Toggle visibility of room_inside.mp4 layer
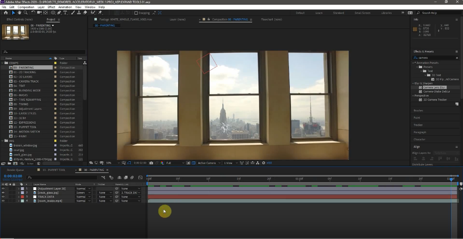Screen dimensions: 463x239 coord(3,201)
